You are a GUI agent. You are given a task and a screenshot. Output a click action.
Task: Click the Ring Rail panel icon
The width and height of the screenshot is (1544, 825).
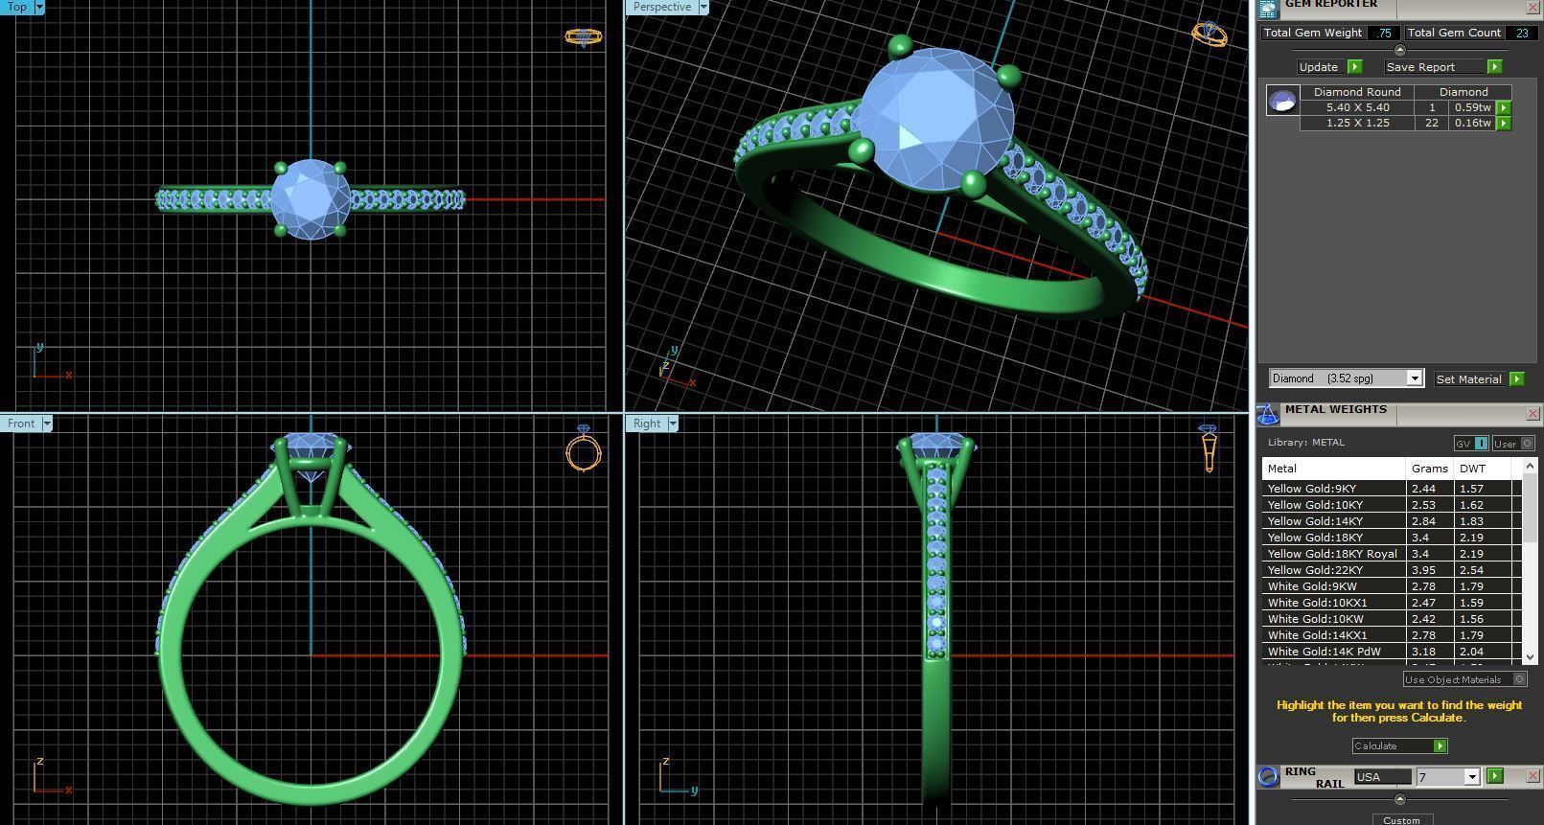coord(1268,776)
